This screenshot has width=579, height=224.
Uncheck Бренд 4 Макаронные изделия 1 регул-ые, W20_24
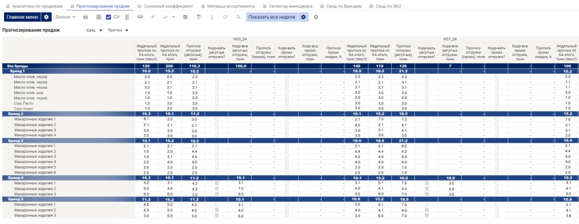tap(217, 183)
